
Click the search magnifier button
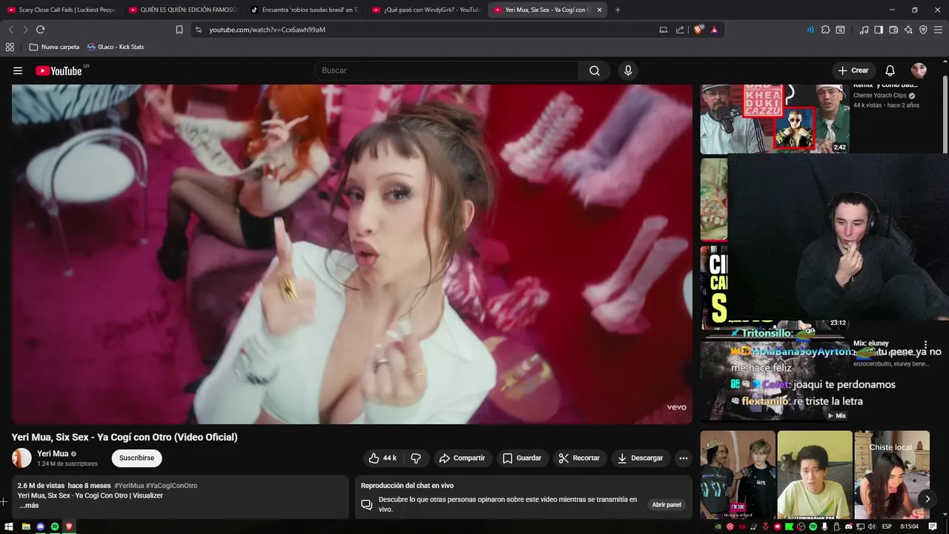coord(595,70)
